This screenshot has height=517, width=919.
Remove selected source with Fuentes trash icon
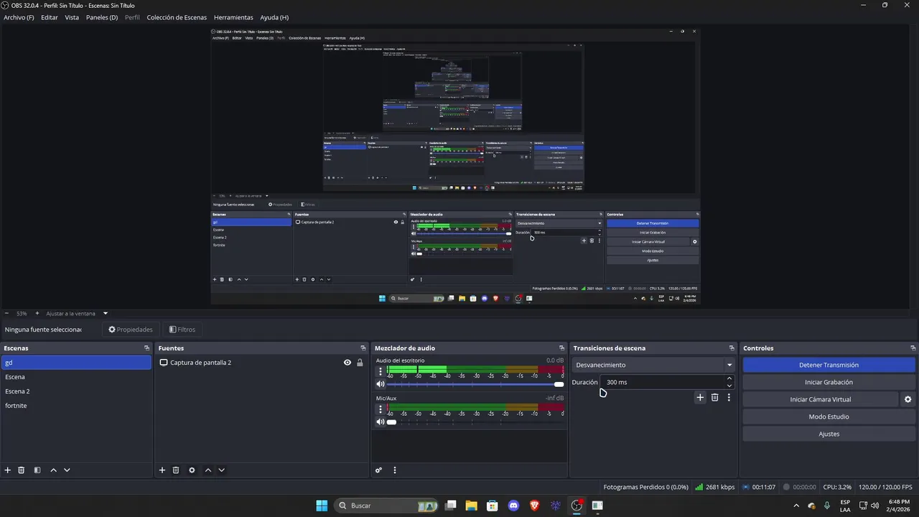point(176,470)
